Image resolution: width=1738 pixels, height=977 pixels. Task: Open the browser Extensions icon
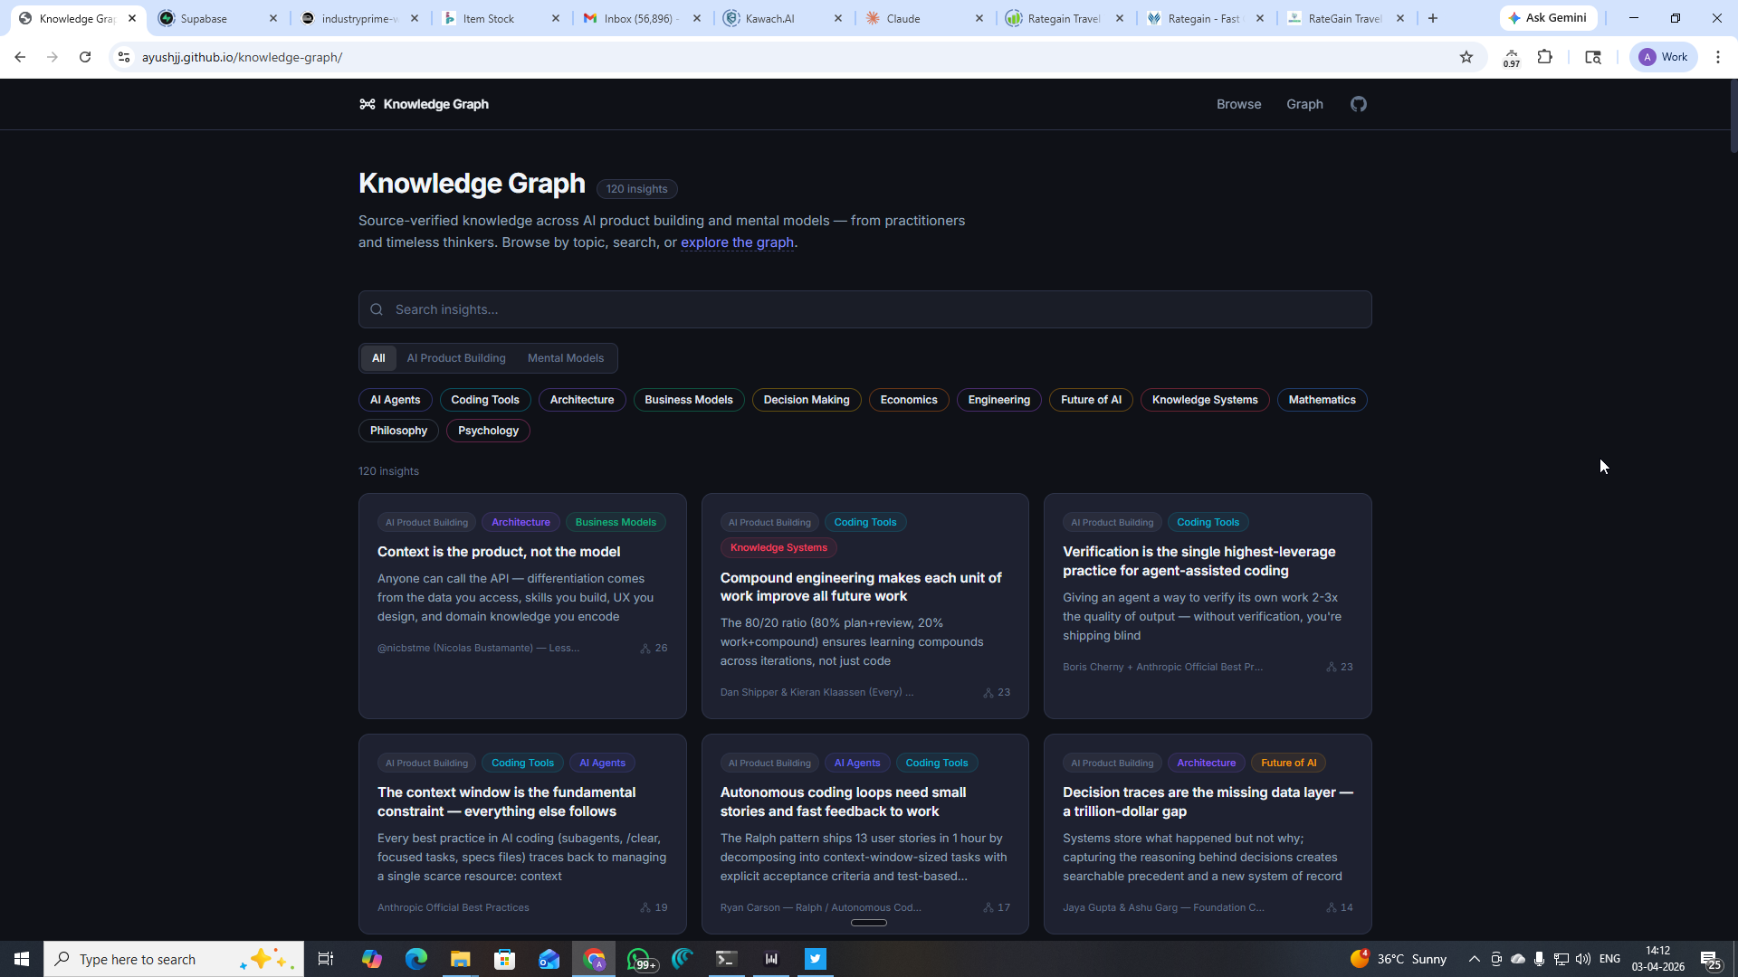coord(1545,57)
